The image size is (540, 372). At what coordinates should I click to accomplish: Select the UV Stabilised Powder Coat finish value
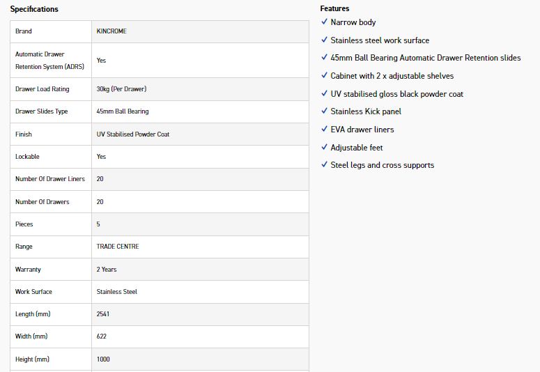[133, 134]
